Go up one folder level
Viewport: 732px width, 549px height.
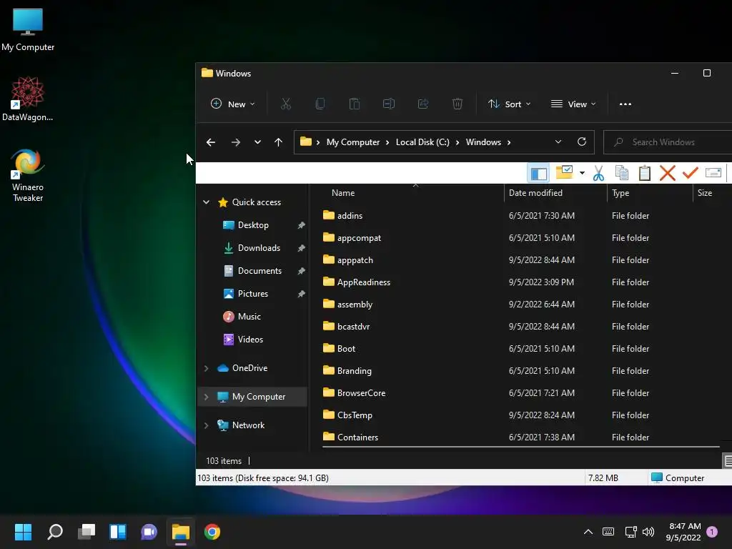tap(278, 142)
